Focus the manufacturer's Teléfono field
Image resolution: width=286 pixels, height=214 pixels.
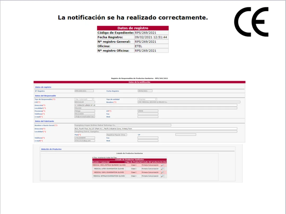[x=84, y=138]
